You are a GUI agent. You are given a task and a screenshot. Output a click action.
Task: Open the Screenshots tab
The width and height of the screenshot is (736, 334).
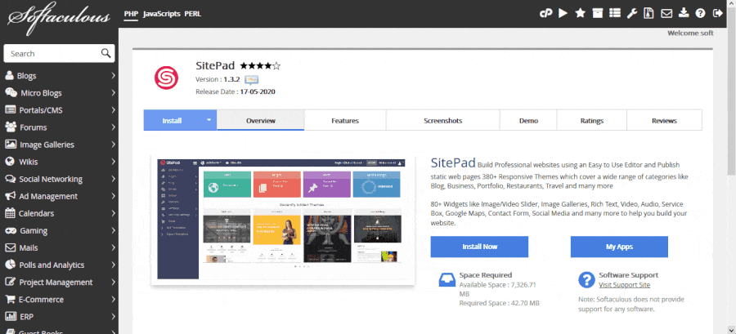pos(442,120)
